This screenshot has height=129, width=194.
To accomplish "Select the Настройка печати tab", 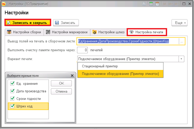I will coord(147,32).
